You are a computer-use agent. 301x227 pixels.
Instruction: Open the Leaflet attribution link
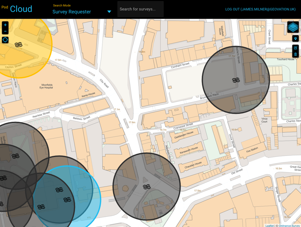coord(269,226)
